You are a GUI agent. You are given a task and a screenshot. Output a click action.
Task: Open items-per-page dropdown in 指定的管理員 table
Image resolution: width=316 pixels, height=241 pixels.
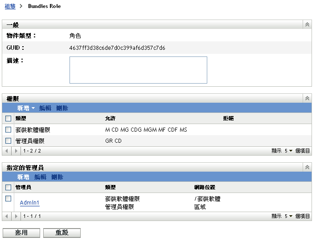(289, 216)
